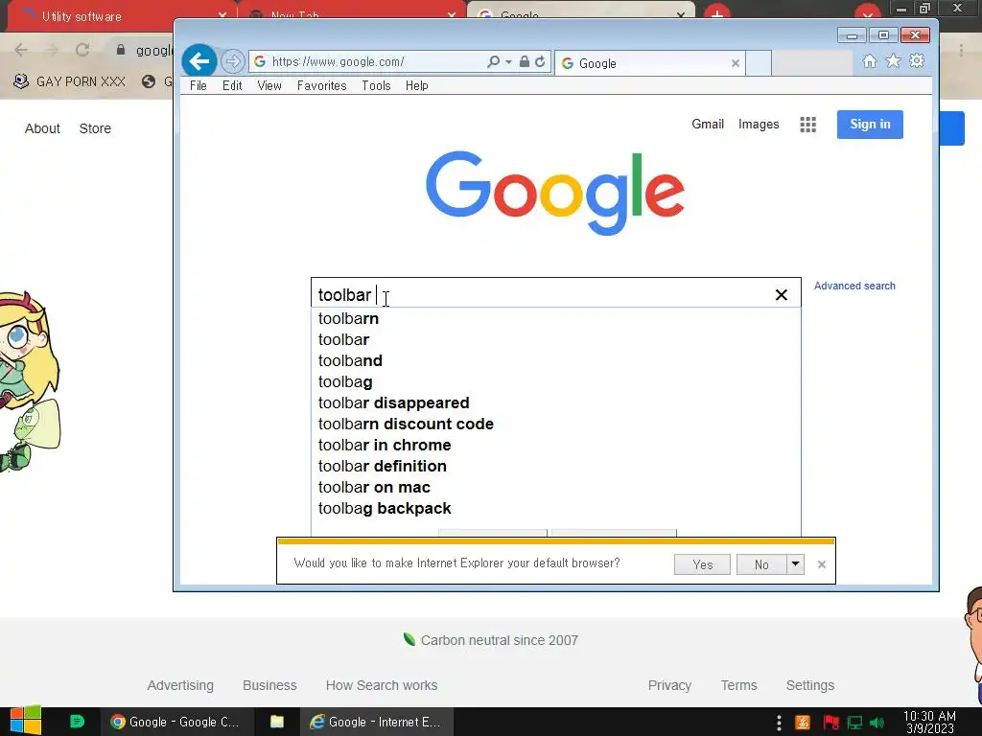982x736 pixels.
Task: Open the File menu
Action: click(198, 85)
